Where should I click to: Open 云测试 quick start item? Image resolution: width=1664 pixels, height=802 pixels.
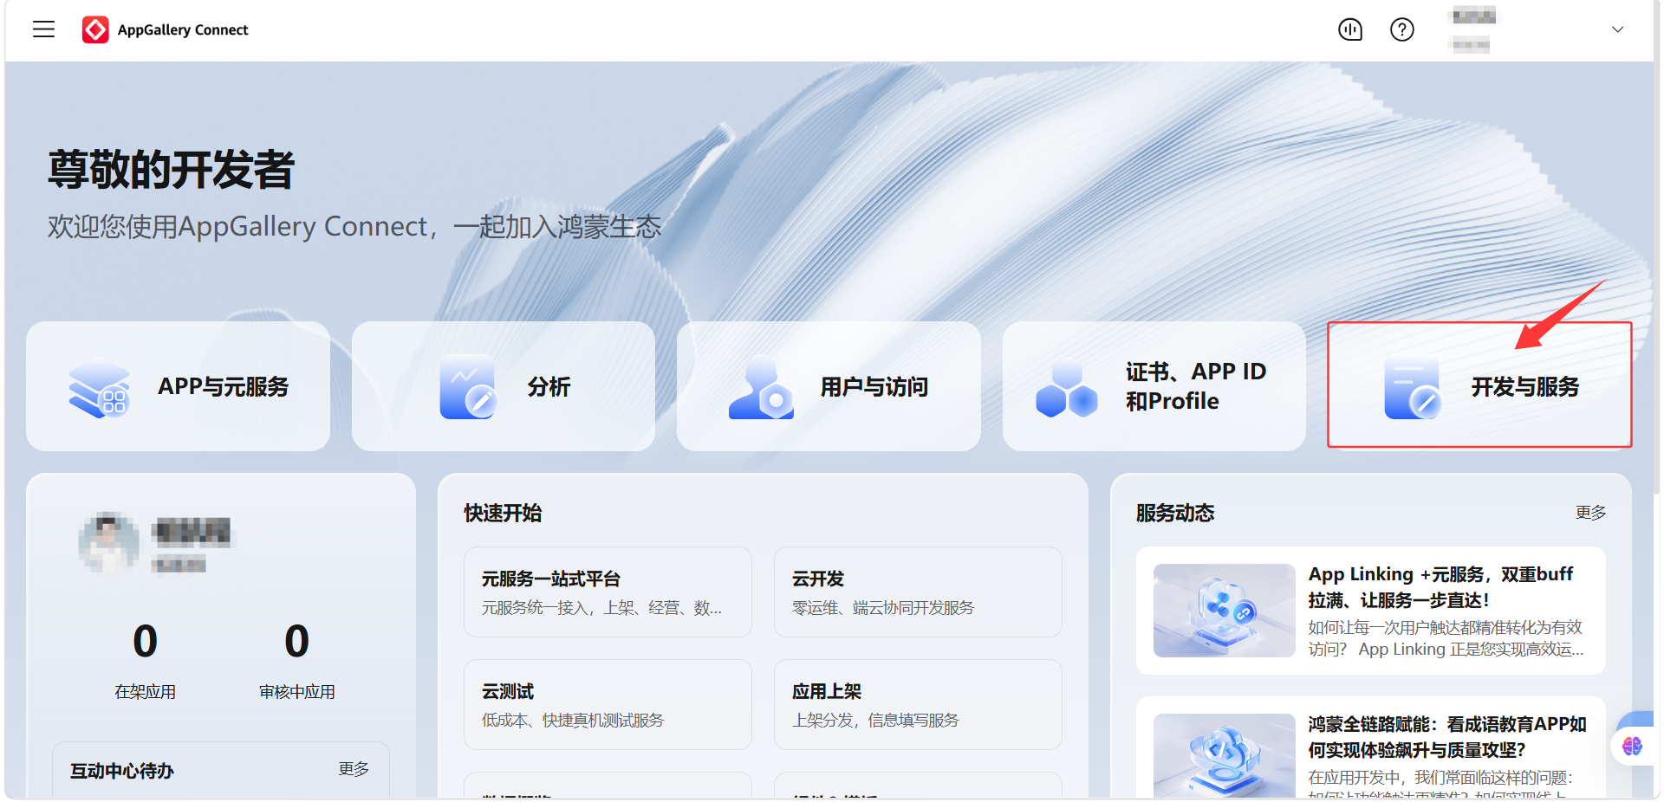click(x=608, y=705)
